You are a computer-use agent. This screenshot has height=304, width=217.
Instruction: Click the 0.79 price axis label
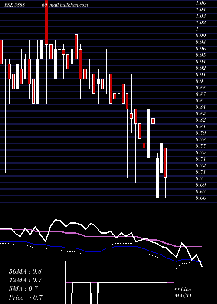point(201,133)
